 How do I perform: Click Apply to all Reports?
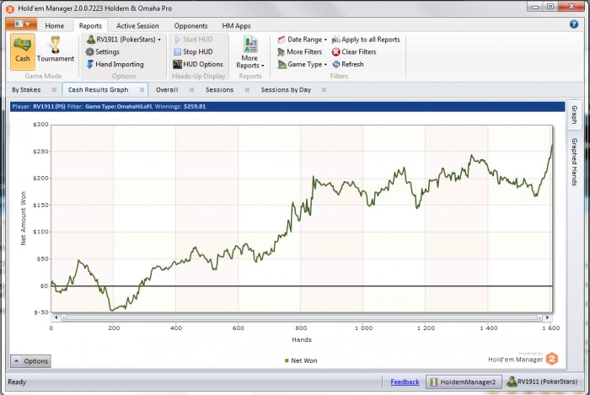336,40
